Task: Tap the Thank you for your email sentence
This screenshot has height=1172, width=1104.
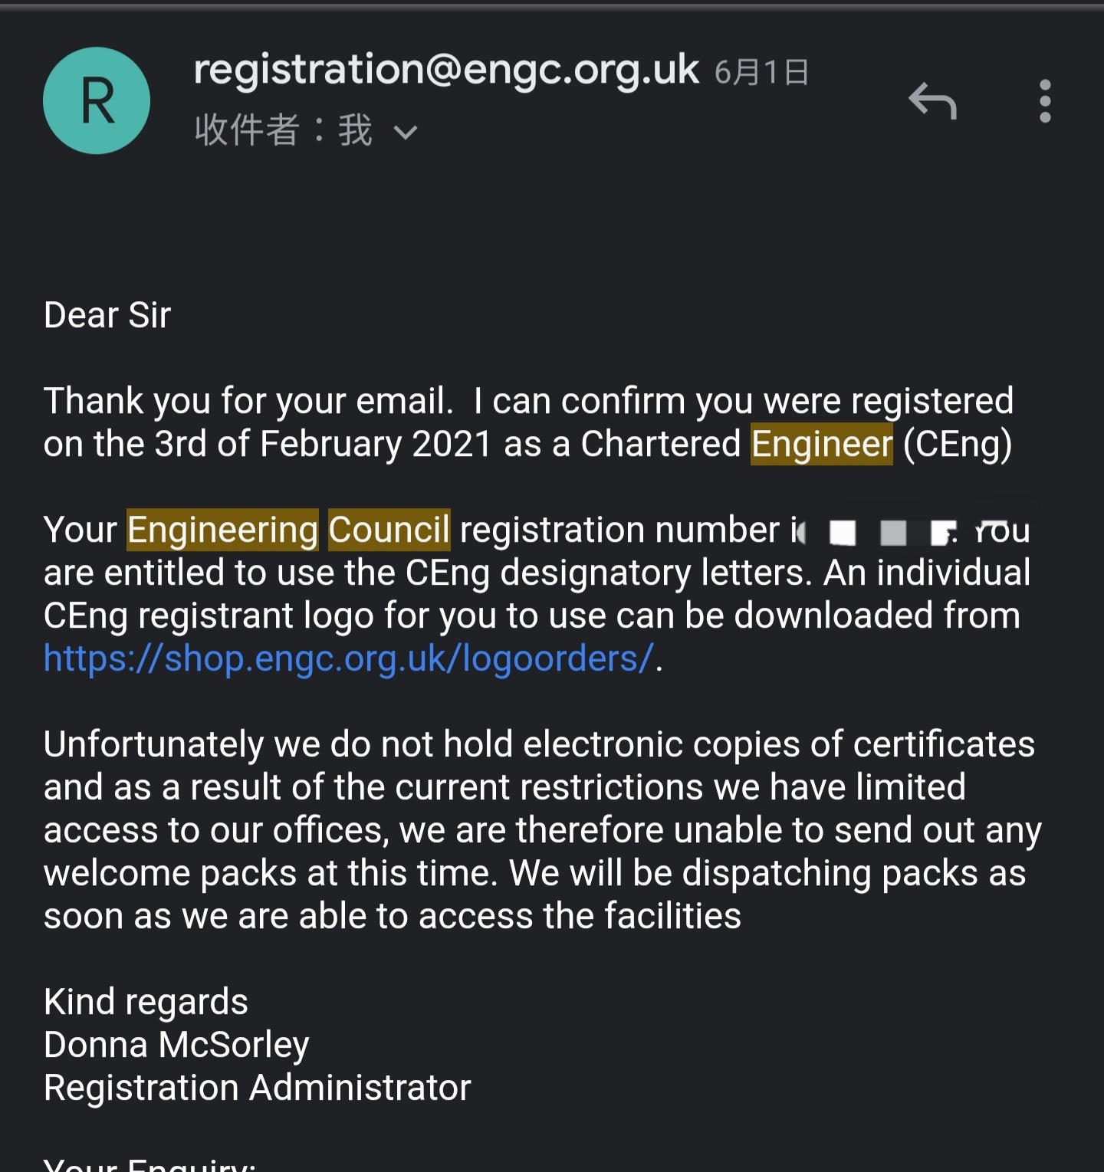Action: click(248, 401)
